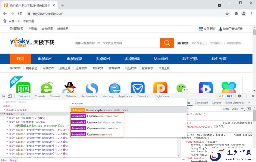Click the warnings count badge
The image size is (256, 162).
pos(221,96)
